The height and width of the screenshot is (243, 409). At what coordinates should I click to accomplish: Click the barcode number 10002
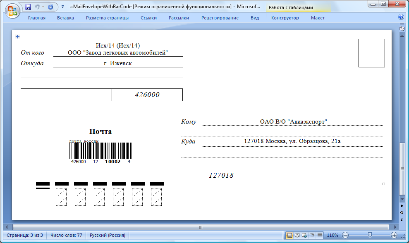112,162
